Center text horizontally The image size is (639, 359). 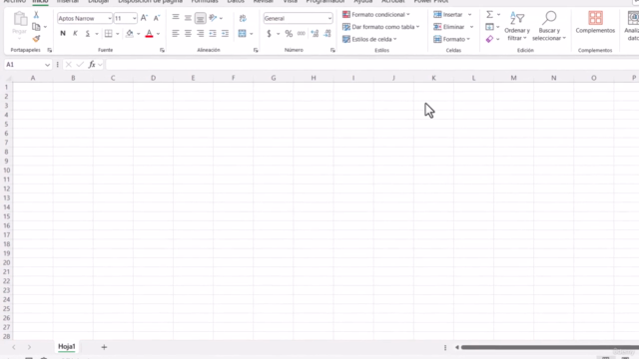[x=188, y=33]
